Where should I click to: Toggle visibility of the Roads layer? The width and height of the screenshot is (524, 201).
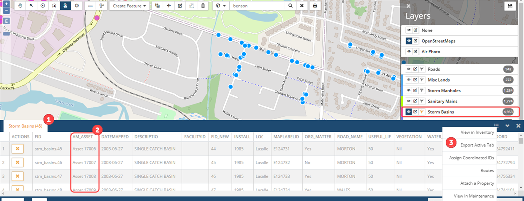click(409, 69)
